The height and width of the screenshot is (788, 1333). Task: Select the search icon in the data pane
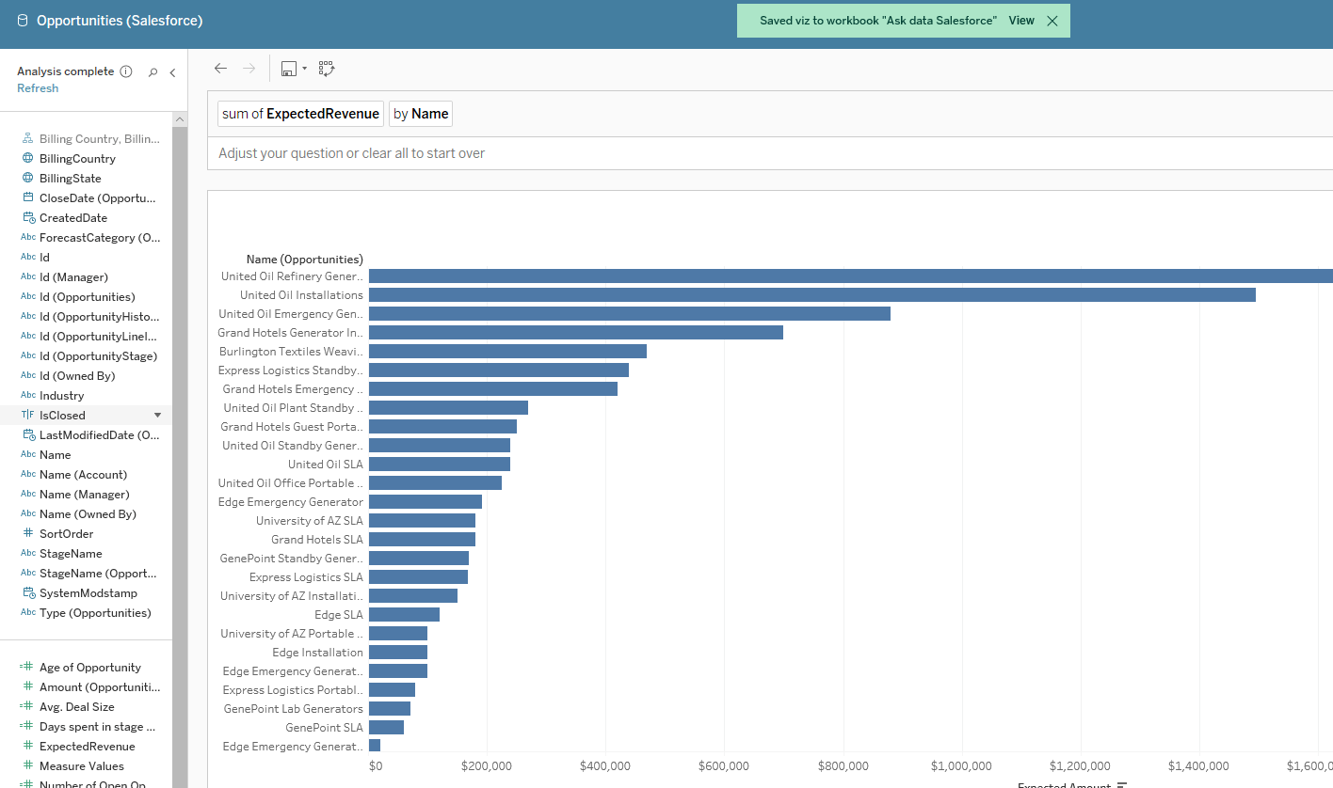point(153,71)
